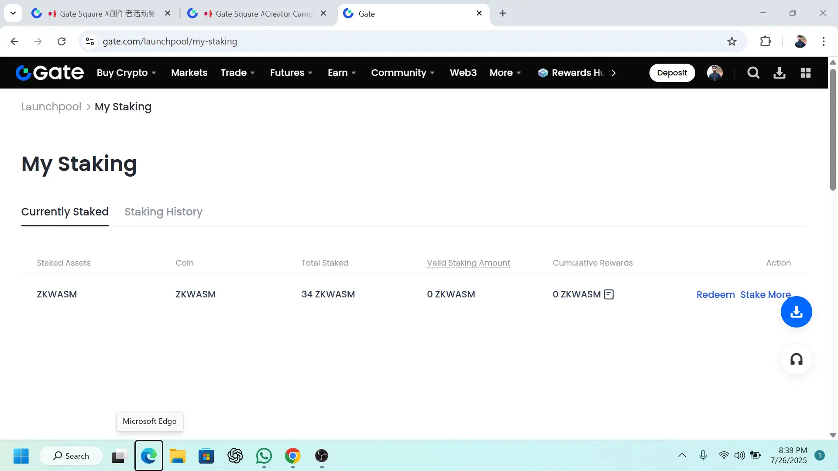Viewport: 838px width, 471px height.
Task: Bookmark this page with the star icon
Action: [732, 41]
